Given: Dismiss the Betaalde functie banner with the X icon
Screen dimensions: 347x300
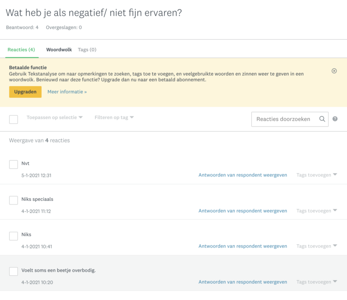Looking at the screenshot, I should coord(334,71).
